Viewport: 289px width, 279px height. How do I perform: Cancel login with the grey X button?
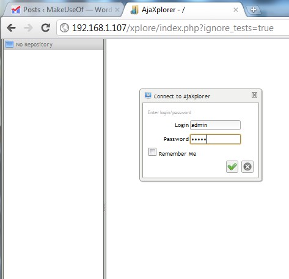tap(247, 167)
